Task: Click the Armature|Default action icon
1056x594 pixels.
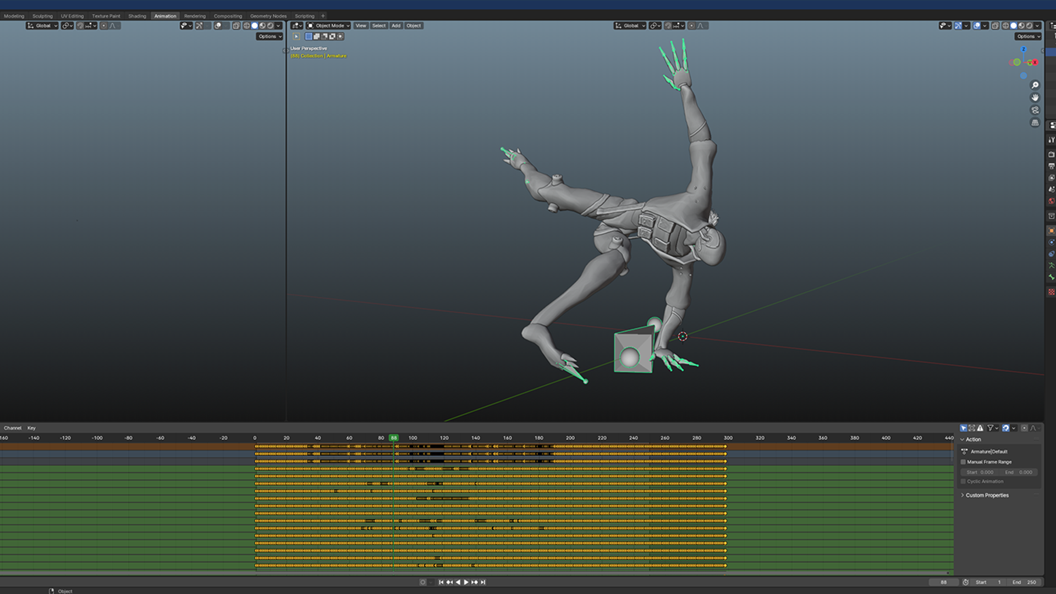Action: pyautogui.click(x=964, y=452)
